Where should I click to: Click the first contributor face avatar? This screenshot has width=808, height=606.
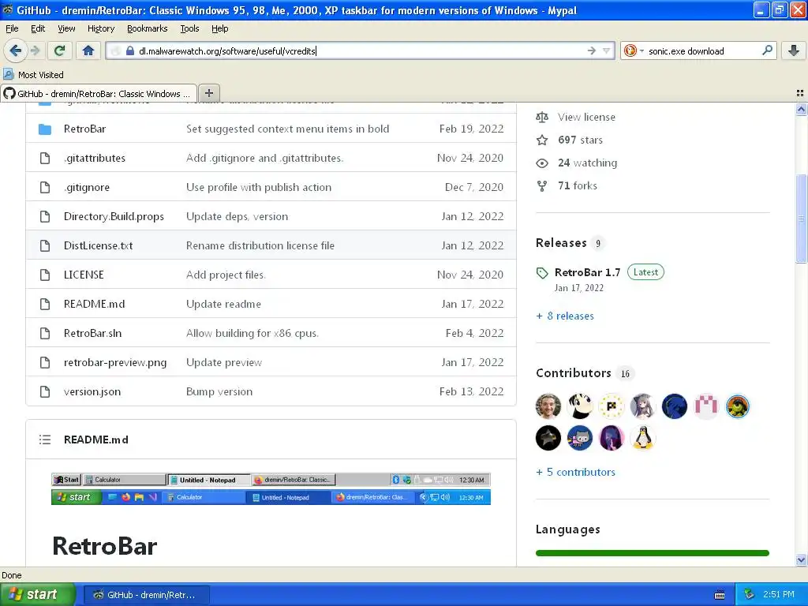(x=548, y=406)
